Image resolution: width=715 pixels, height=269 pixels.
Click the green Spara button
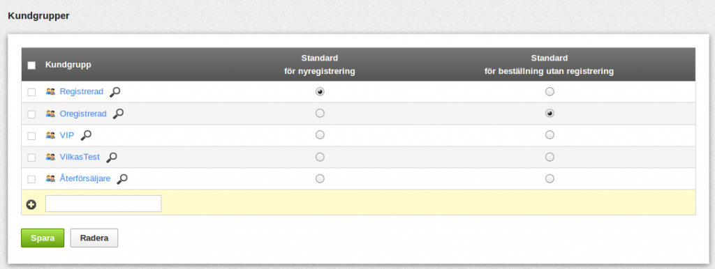(x=43, y=238)
